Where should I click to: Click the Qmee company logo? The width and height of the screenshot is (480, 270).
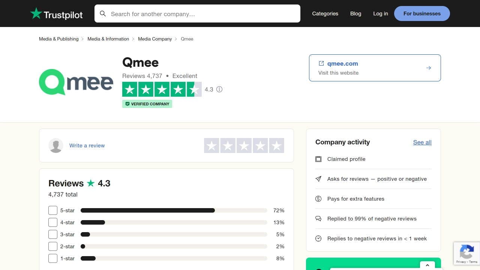(76, 82)
